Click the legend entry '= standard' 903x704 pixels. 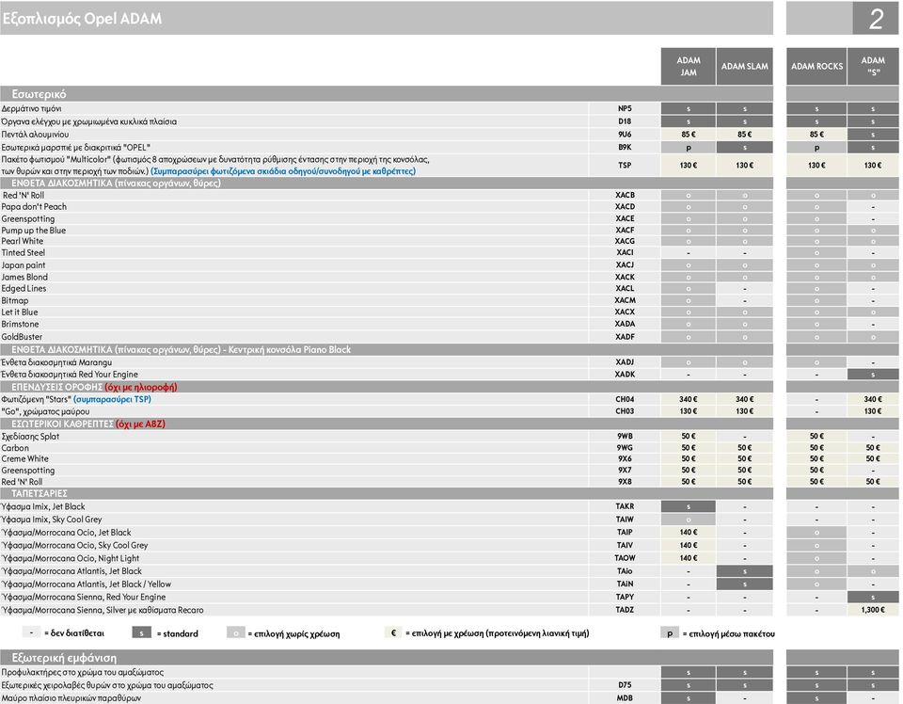[178, 633]
